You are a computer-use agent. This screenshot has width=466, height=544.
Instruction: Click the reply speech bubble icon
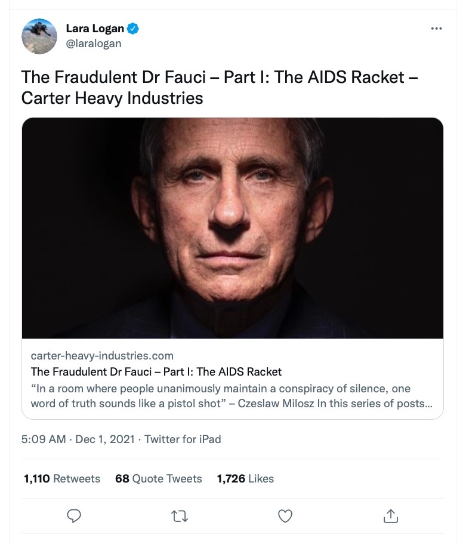pos(74,515)
